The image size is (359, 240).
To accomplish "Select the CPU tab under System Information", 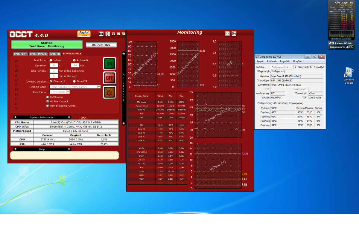I will [x=83, y=118].
